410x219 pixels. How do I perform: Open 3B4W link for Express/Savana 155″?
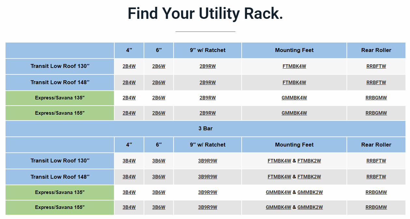(129, 207)
